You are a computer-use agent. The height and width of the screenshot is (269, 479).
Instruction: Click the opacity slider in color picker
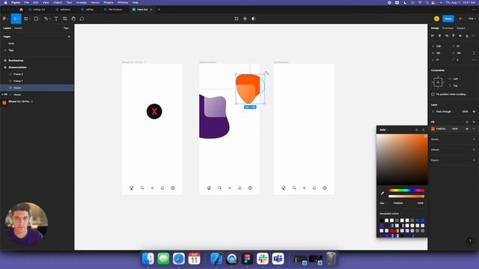406,197
